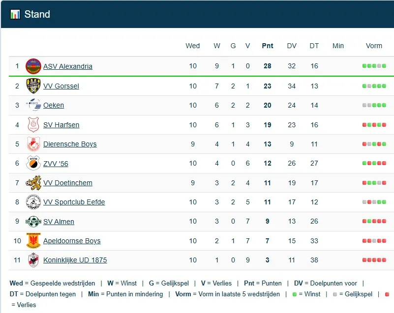
Task: Select the Koninklijke UD 1875 link
Action: click(75, 260)
